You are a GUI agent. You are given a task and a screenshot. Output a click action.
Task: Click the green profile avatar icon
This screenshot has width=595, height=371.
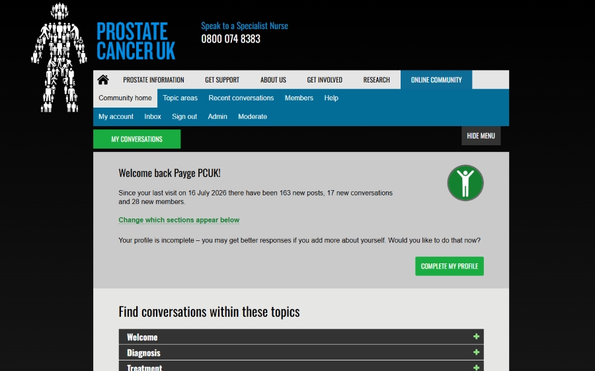pyautogui.click(x=465, y=183)
